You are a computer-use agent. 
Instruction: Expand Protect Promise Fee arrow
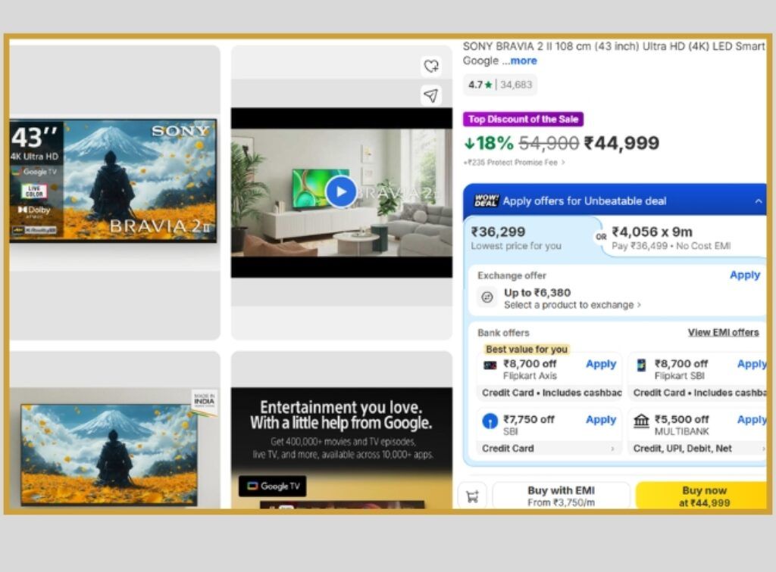click(x=563, y=163)
